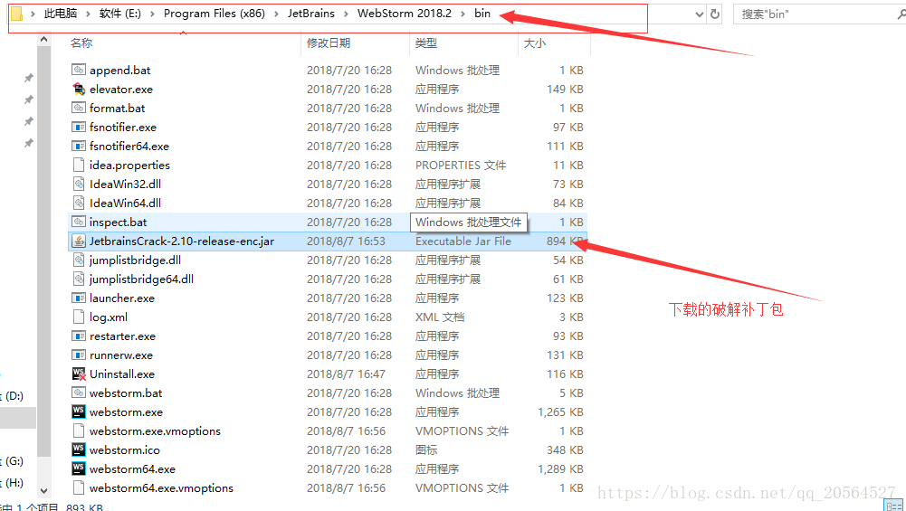Select the Uninstall.exe file name
The image size is (906, 511).
pos(122,374)
